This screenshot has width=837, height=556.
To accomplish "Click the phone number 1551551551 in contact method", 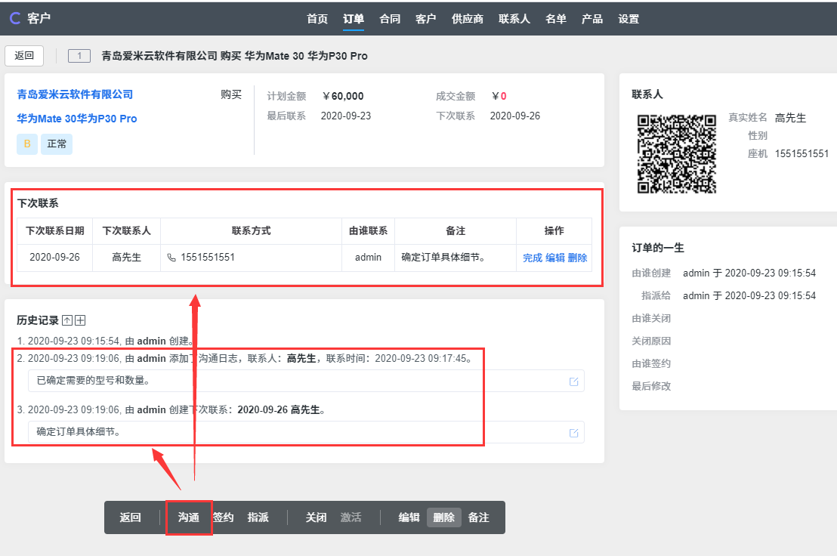I will click(x=207, y=258).
